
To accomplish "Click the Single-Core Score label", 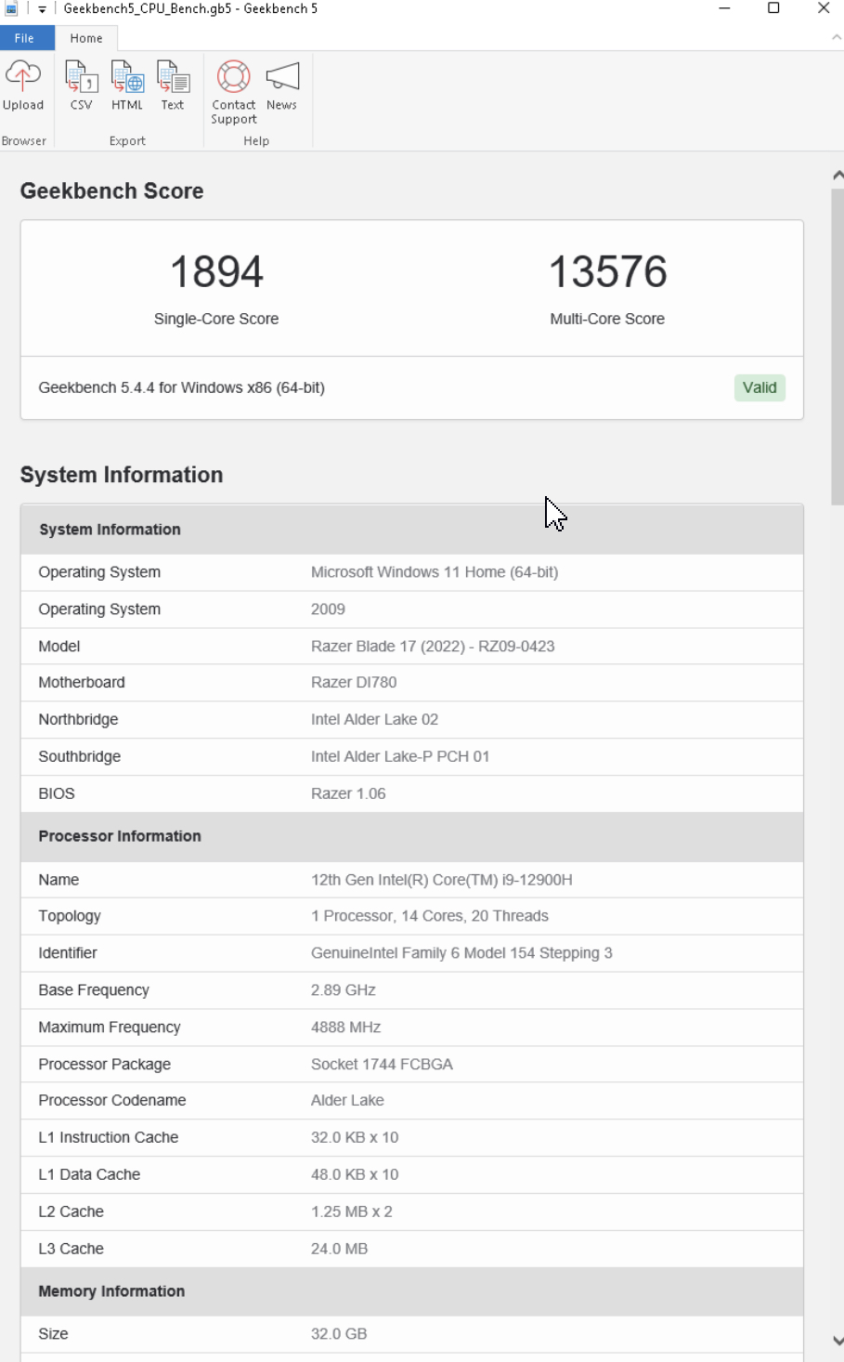I will pyautogui.click(x=216, y=319).
